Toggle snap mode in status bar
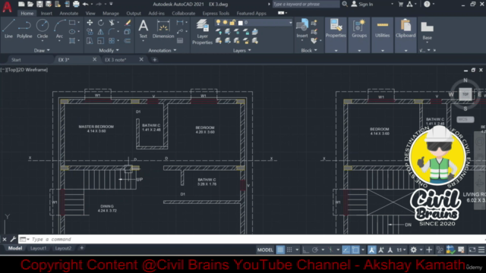486x273 pixels. click(x=289, y=249)
